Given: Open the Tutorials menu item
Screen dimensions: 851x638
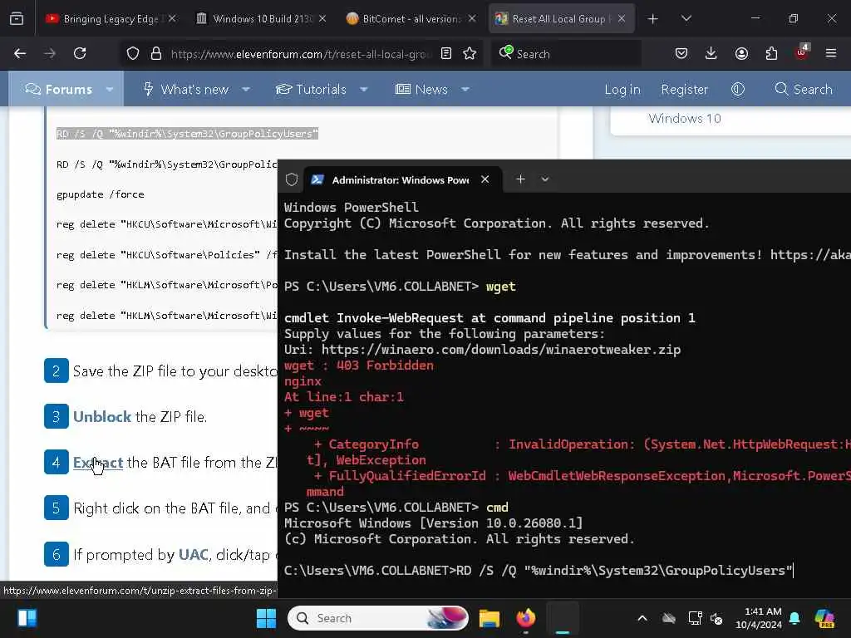Looking at the screenshot, I should coord(311,89).
